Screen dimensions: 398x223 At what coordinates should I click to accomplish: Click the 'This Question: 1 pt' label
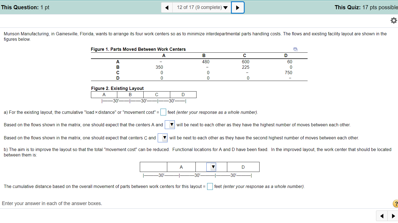pyautogui.click(x=25, y=7)
